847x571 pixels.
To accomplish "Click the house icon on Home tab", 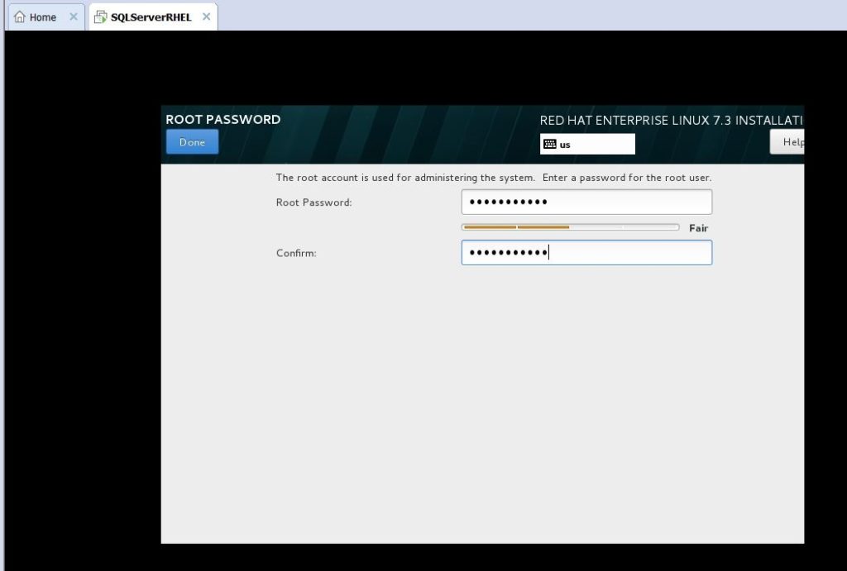I will tap(20, 17).
